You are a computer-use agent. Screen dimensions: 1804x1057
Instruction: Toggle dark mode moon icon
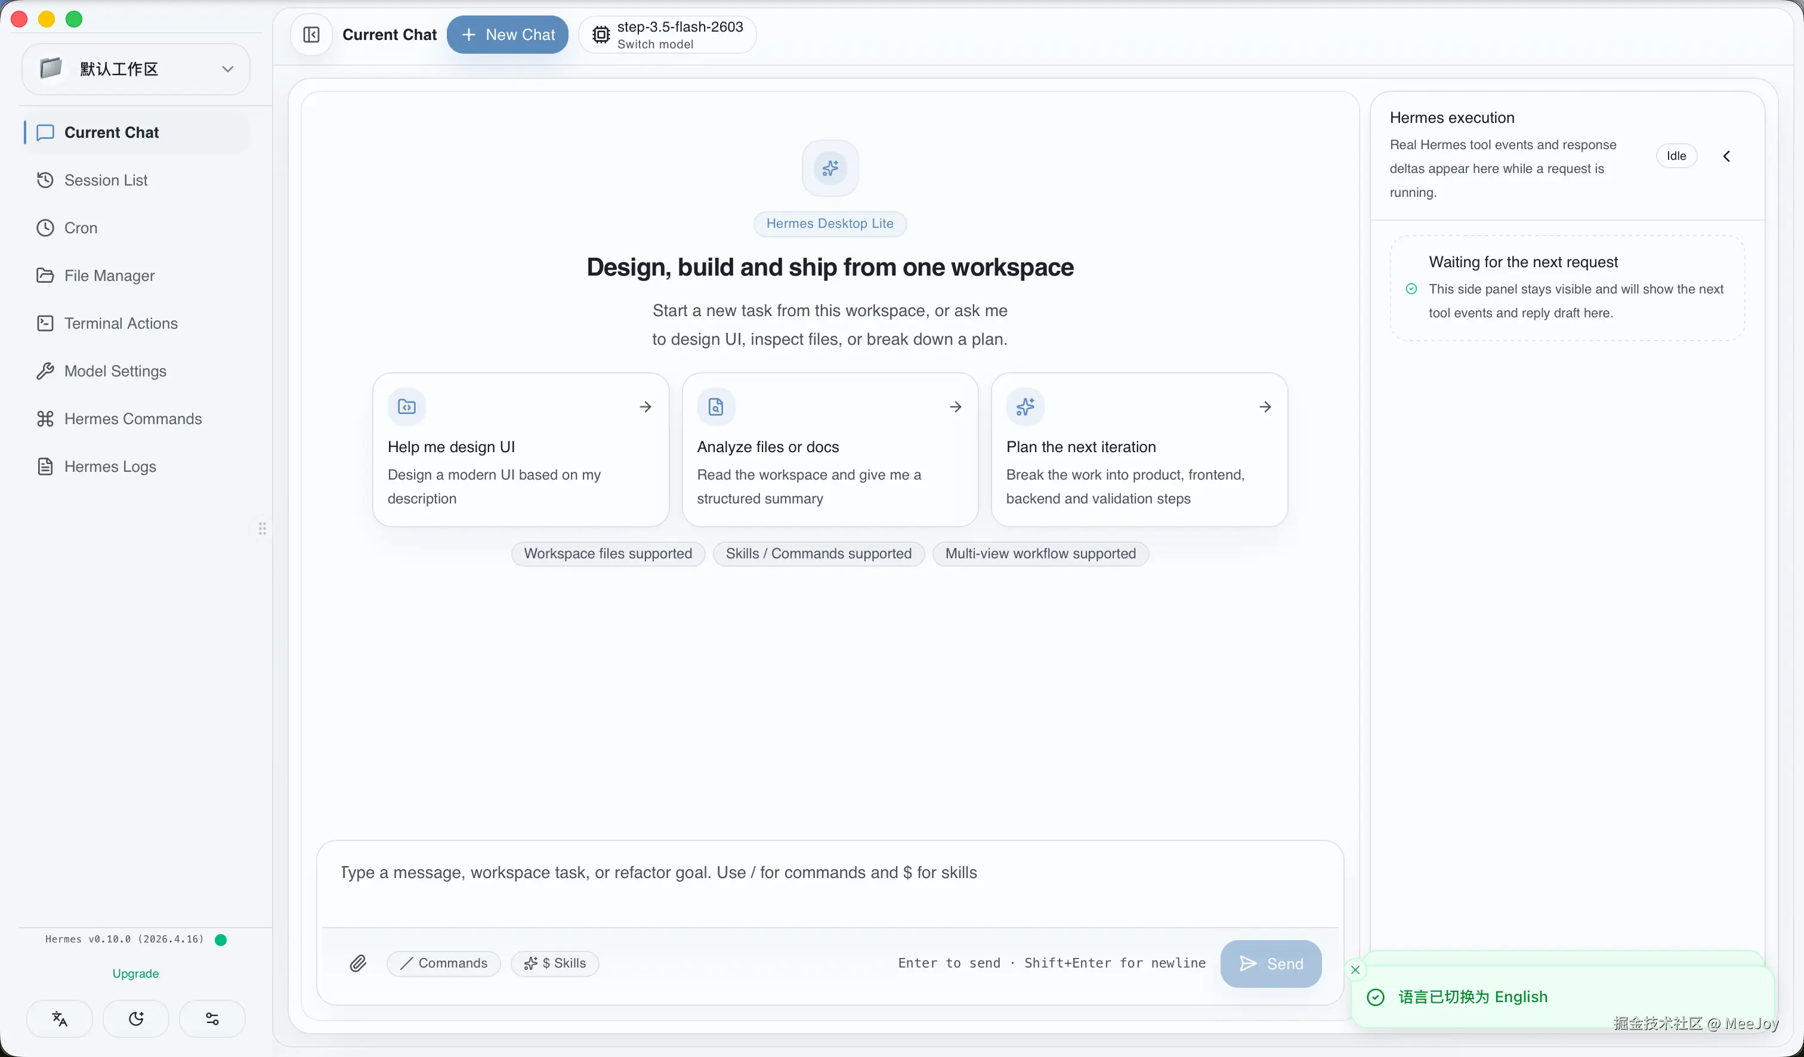coord(136,1018)
